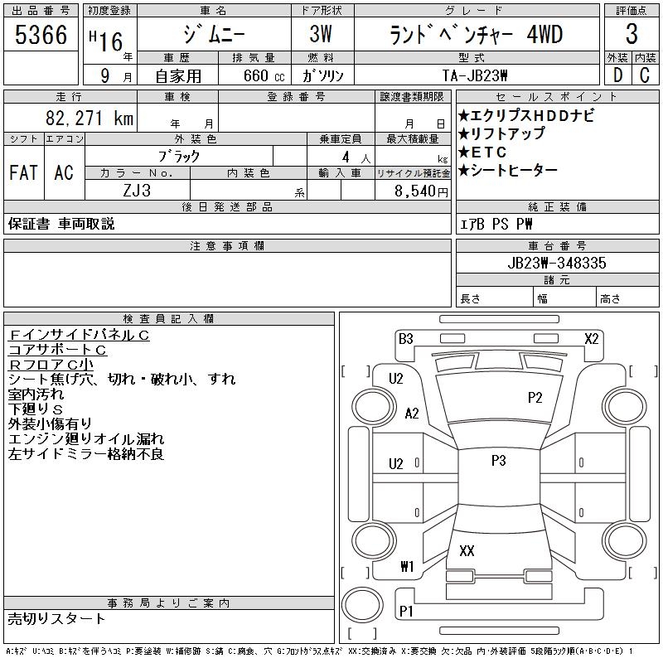The width and height of the screenshot is (663, 663).
Task: Click the 検査員記入欄 header
Action: [x=168, y=318]
